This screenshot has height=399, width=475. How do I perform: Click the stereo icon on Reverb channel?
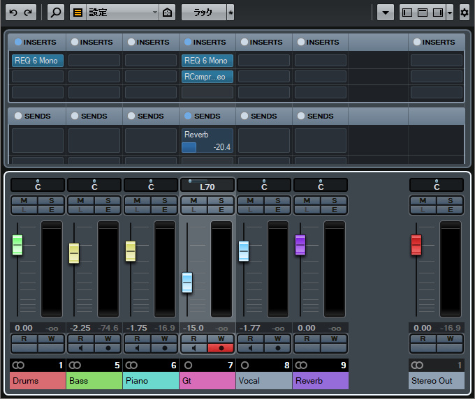[301, 366]
